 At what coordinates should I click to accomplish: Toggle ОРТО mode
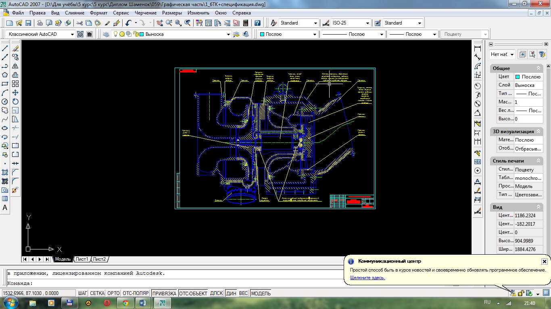pyautogui.click(x=114, y=293)
